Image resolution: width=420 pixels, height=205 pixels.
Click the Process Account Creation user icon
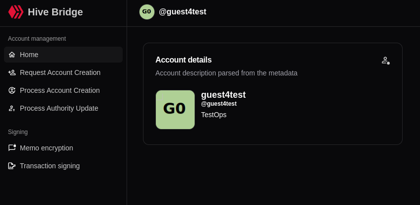pos(12,90)
